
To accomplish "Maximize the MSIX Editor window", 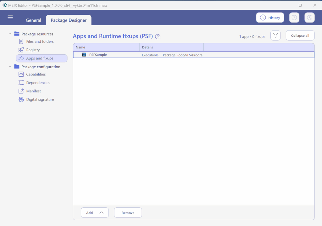I will (x=300, y=5).
